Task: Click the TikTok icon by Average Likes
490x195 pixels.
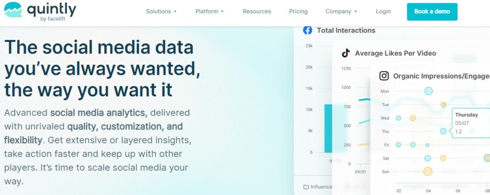Action: point(345,53)
